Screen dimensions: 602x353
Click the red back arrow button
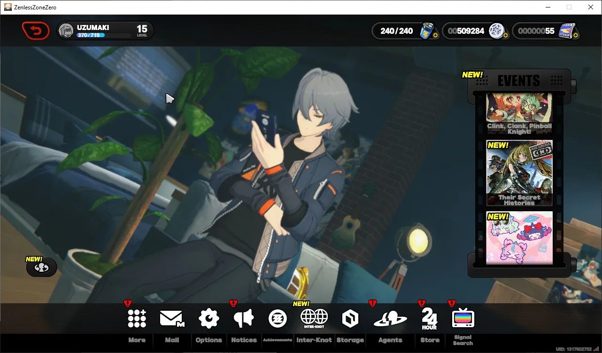pos(36,31)
